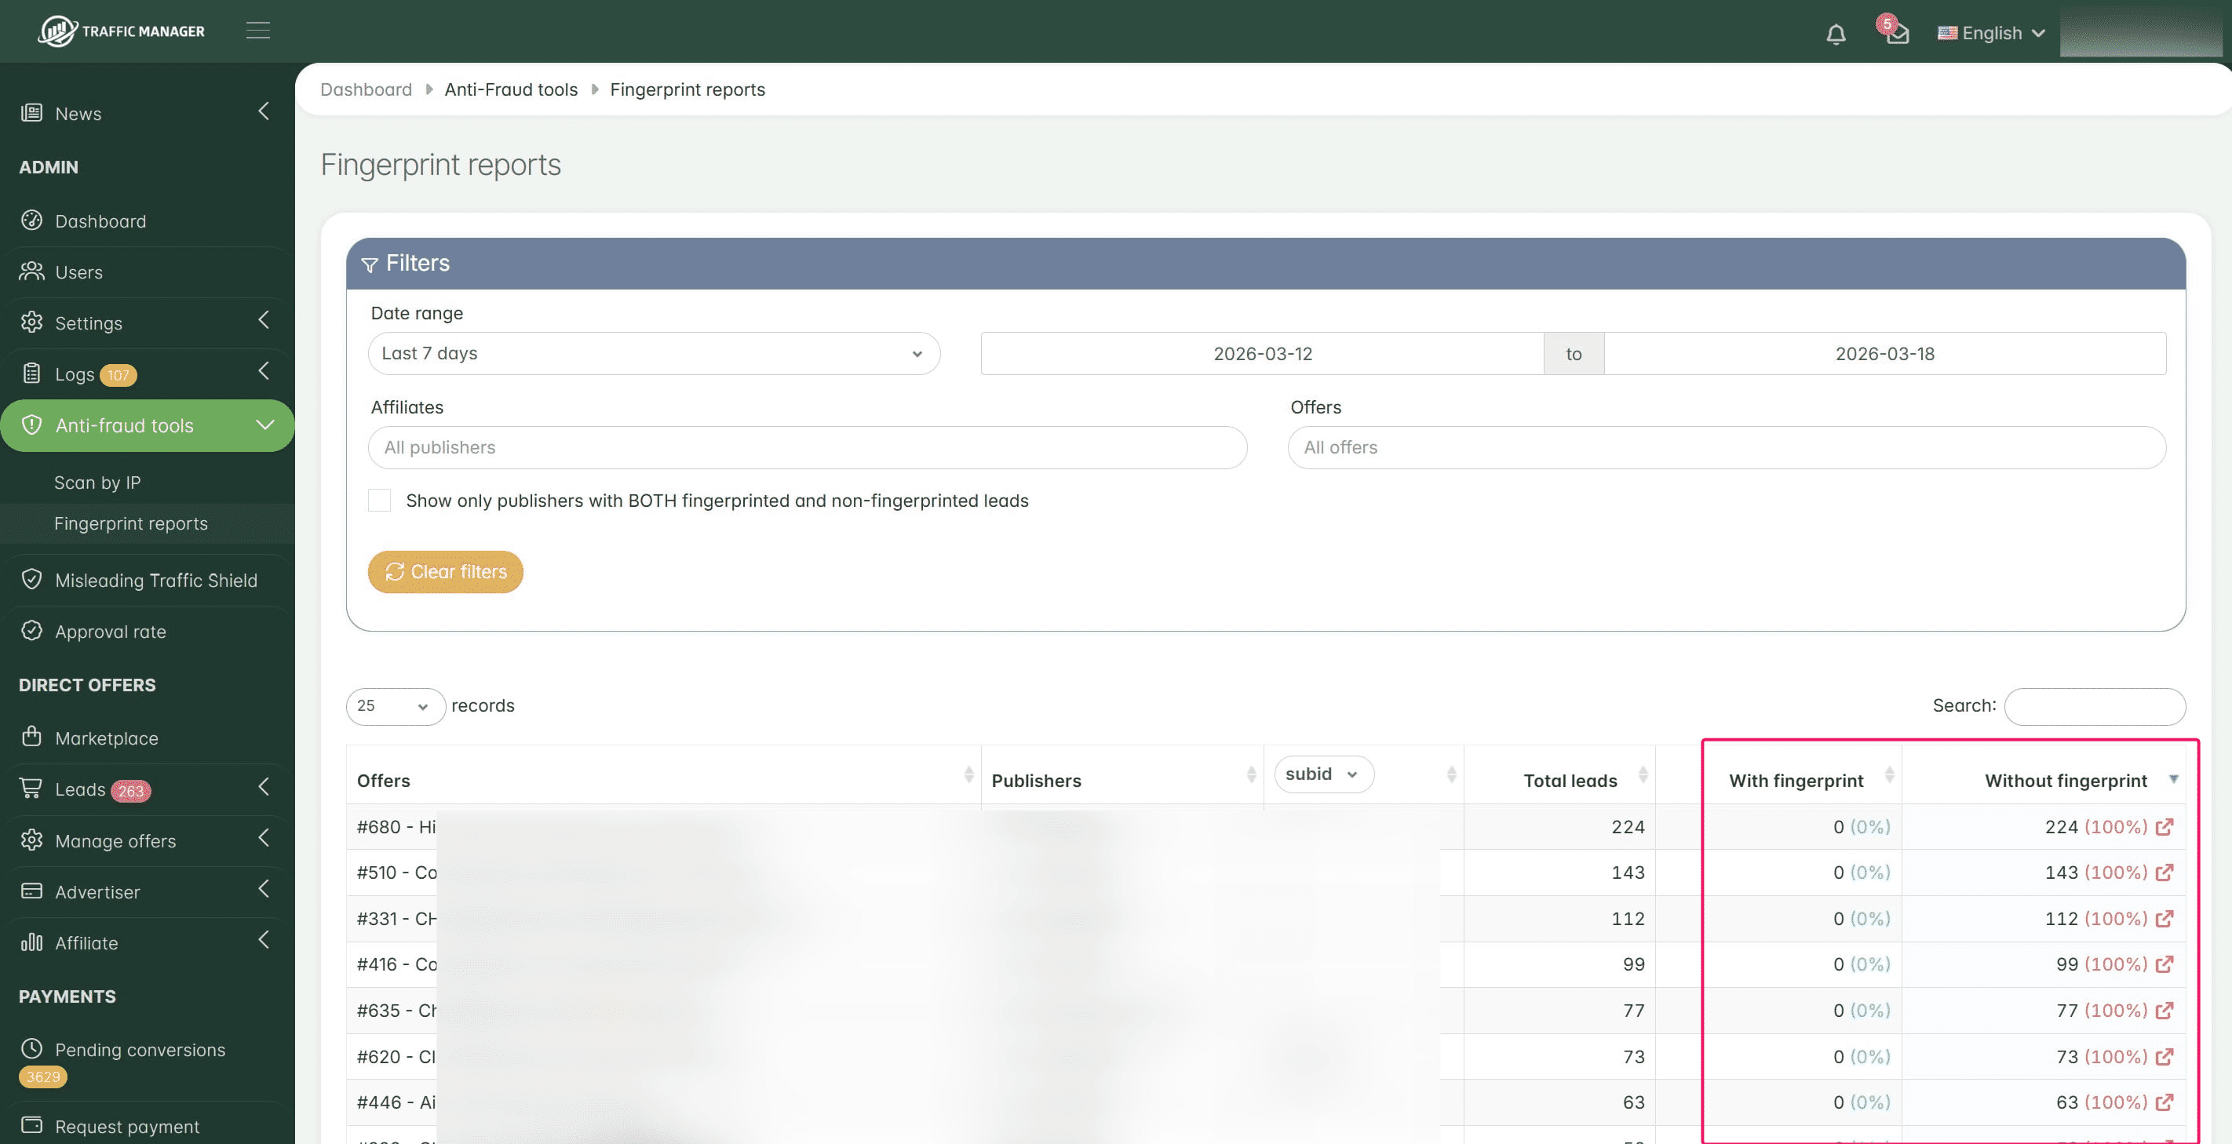Click Dashboard breadcrumb link

point(366,89)
